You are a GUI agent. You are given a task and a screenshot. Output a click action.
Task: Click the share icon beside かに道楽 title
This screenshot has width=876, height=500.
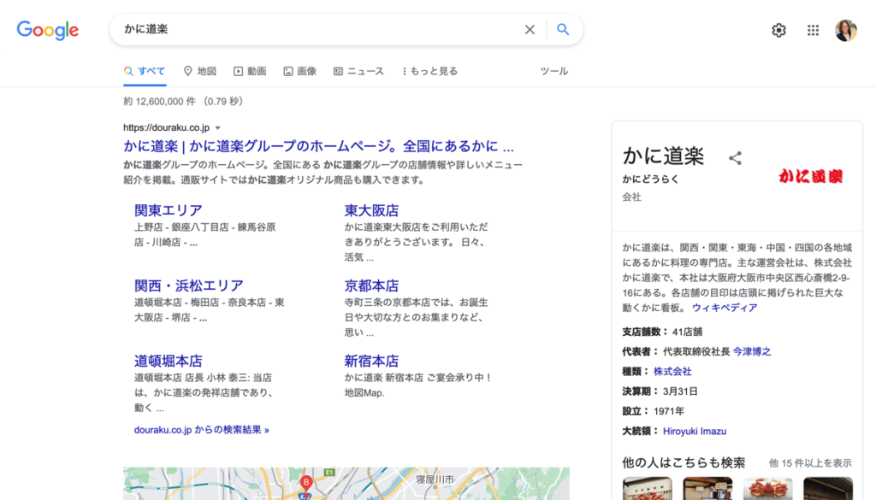click(735, 158)
